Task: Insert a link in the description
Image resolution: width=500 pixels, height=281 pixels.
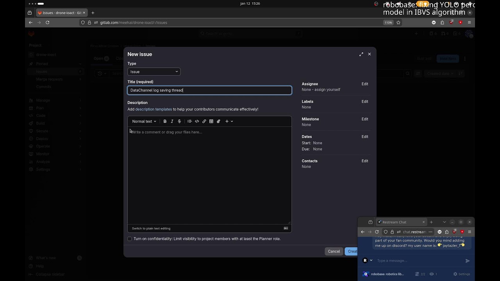Action: tap(204, 121)
